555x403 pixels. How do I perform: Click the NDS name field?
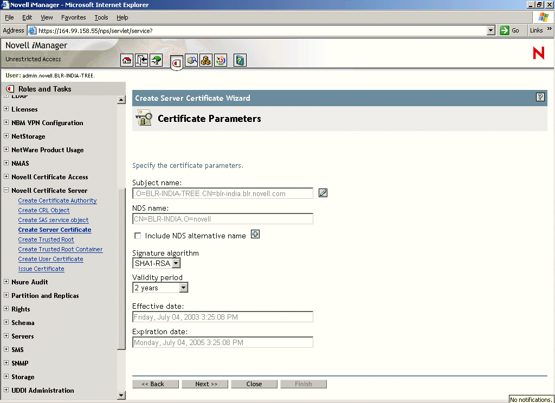point(223,219)
